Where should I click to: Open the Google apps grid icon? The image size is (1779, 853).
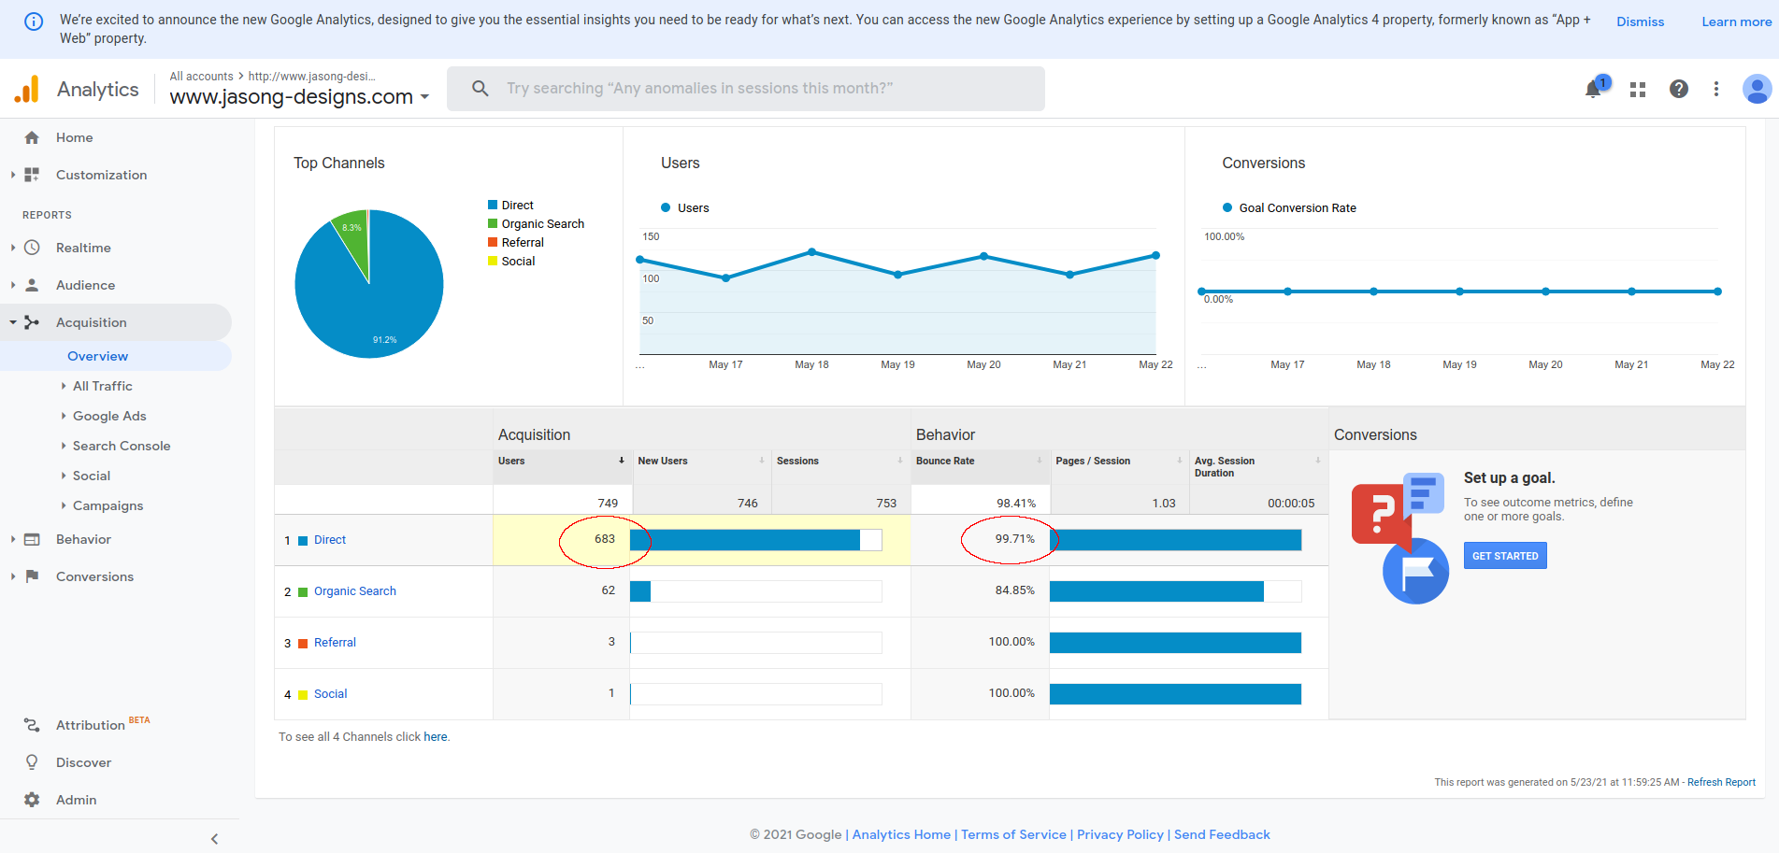pos(1638,90)
